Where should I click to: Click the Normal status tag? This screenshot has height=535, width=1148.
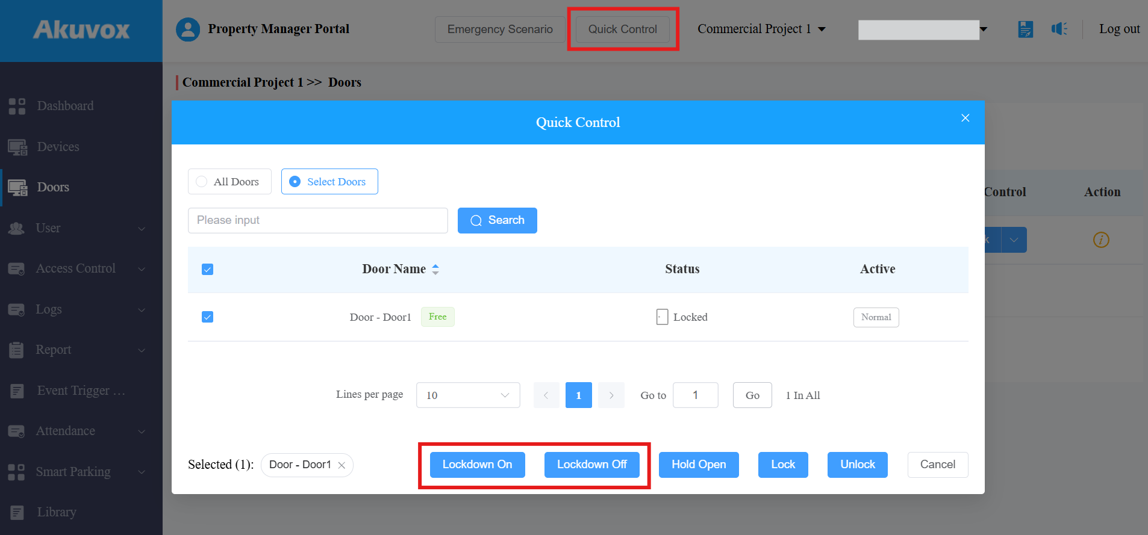[x=876, y=317]
